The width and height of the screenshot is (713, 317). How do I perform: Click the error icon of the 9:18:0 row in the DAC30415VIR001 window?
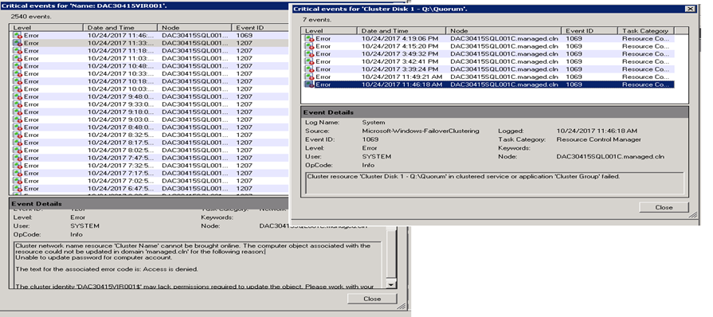(x=18, y=112)
